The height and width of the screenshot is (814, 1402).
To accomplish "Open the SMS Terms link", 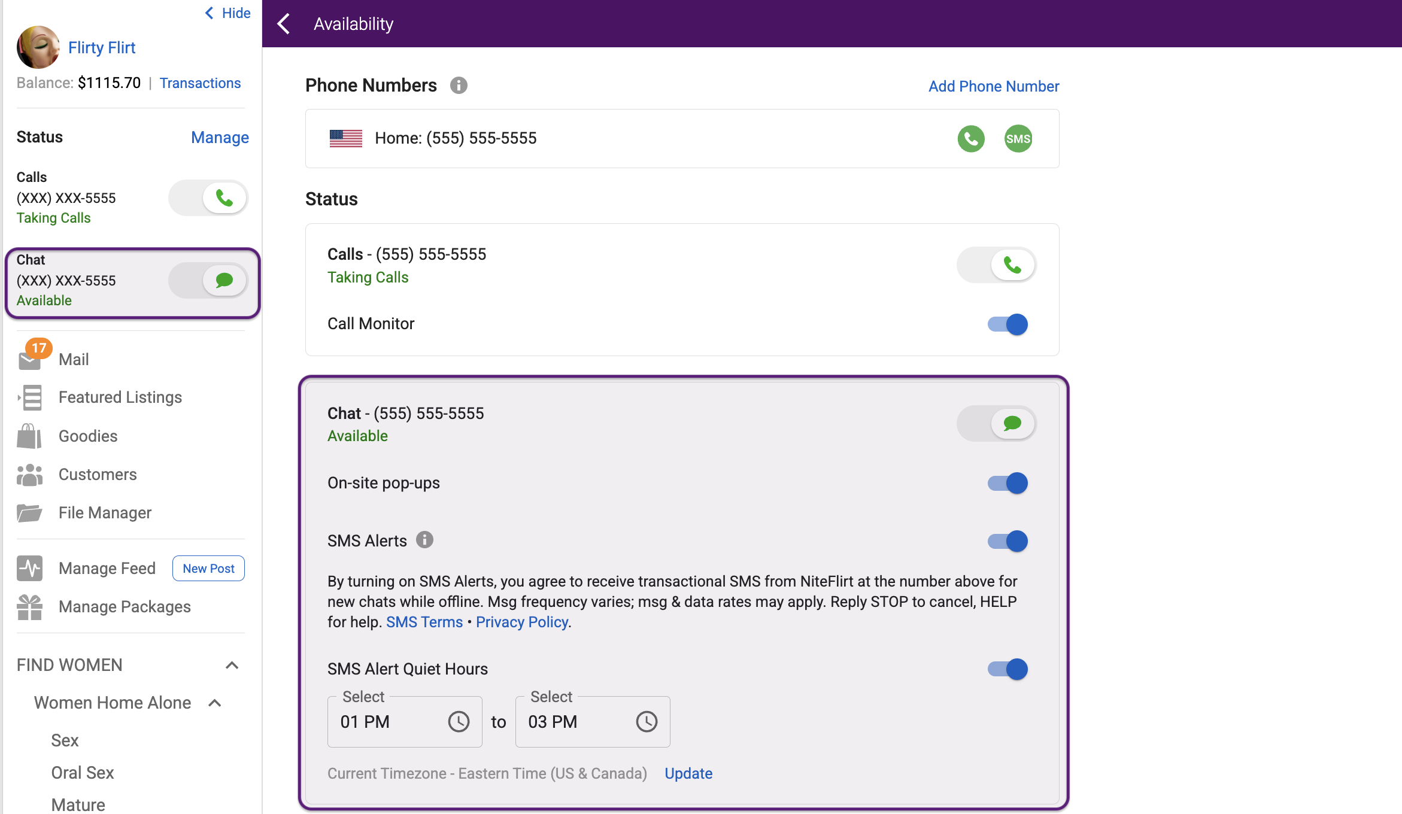I will 424,622.
